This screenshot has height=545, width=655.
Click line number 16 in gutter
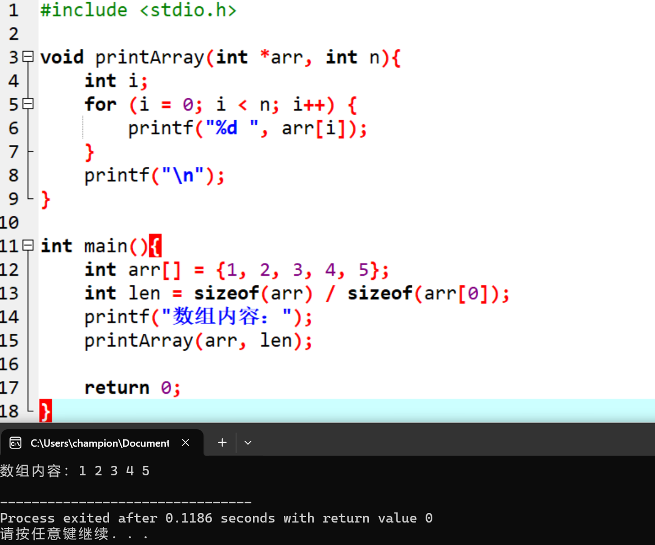tap(10, 364)
